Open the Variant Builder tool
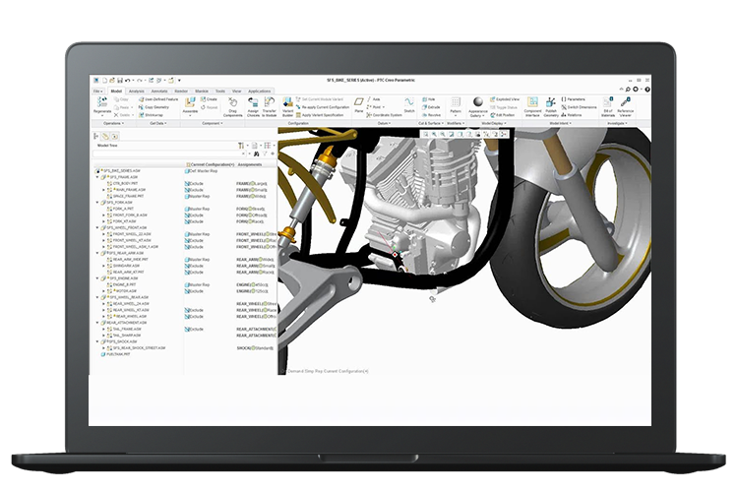 pos(287,102)
